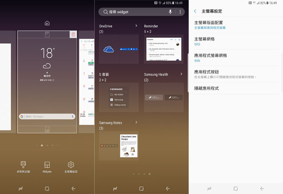
Task: Tap the recents key in the left screen
Action: [x=21, y=188]
